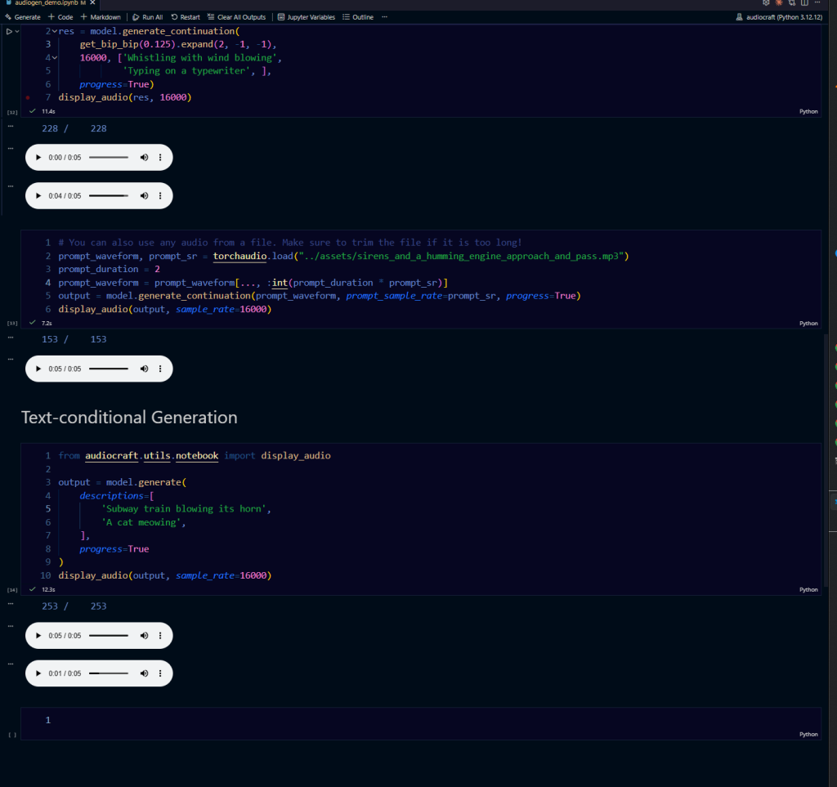Clear All Outputs in the notebook
The image size is (837, 787).
point(236,17)
